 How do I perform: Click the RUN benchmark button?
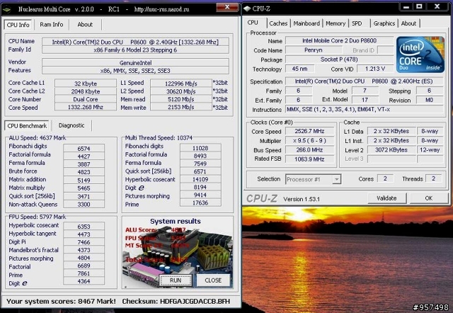pyautogui.click(x=176, y=280)
